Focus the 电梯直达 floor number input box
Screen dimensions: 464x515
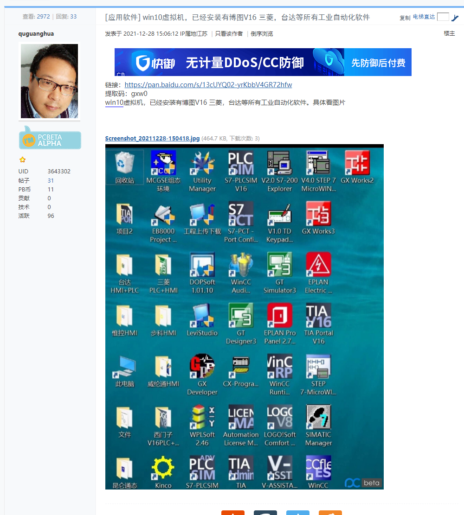click(443, 17)
